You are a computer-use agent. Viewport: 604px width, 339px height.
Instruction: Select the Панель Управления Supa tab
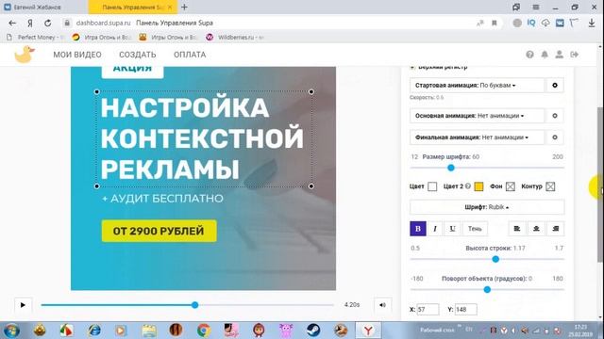point(133,7)
